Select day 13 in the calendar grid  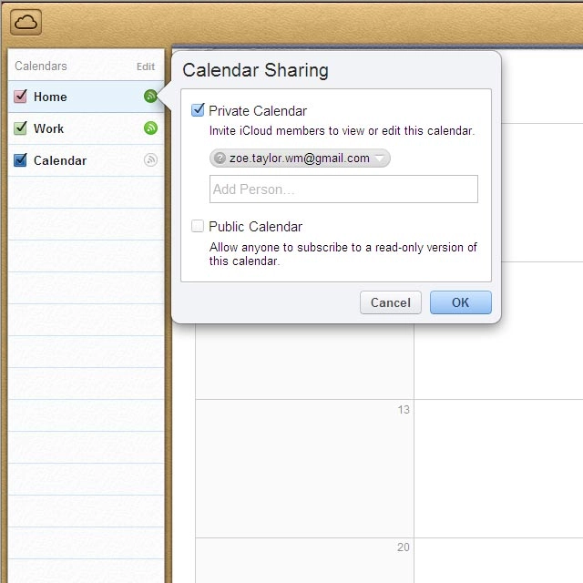(304, 466)
